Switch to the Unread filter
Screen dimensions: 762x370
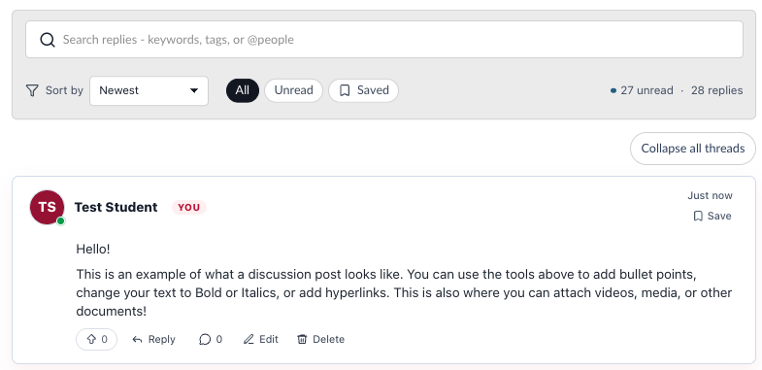click(293, 90)
